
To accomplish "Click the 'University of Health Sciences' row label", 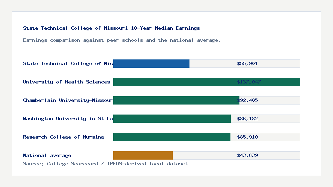I will point(67,82).
